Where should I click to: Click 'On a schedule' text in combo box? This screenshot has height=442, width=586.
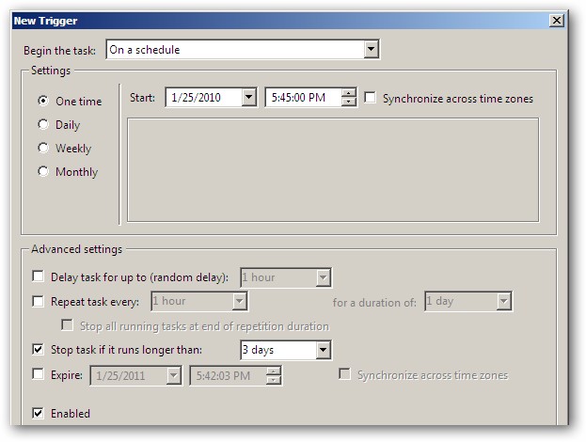click(x=145, y=49)
